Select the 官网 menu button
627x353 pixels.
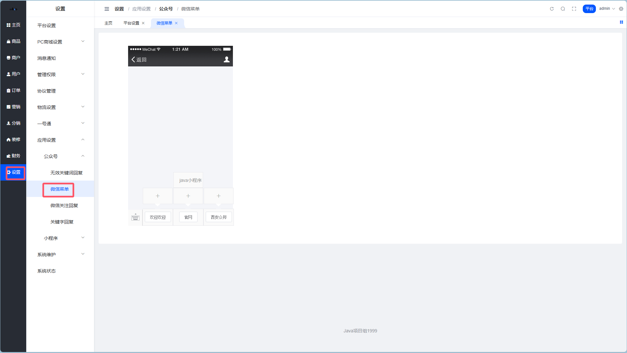188,217
